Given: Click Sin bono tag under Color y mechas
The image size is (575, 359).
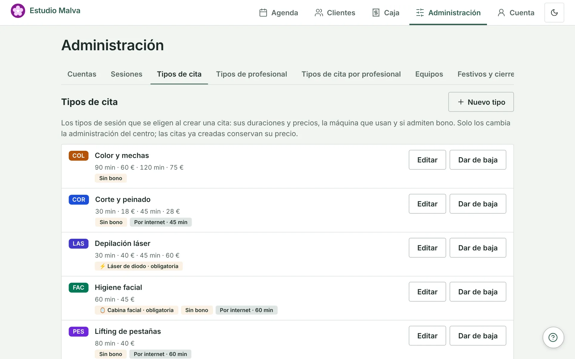Looking at the screenshot, I should point(111,178).
